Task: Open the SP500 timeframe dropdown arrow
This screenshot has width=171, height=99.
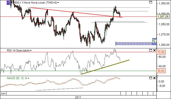Action: click(58, 3)
